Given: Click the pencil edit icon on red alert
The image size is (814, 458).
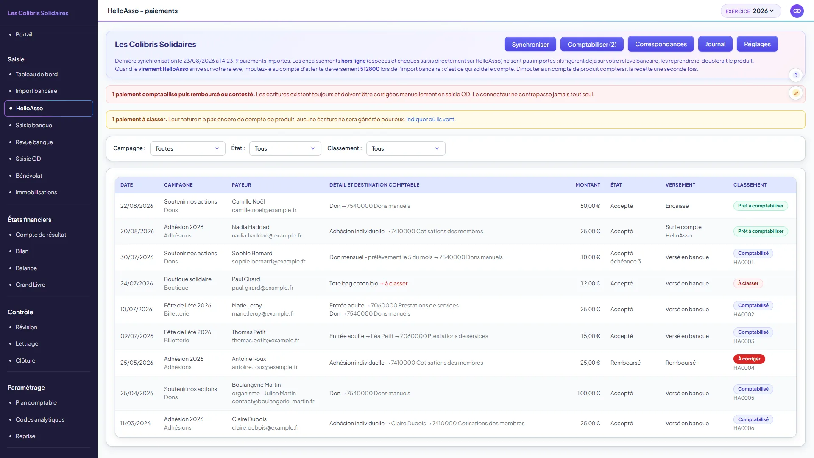Looking at the screenshot, I should click(x=796, y=93).
